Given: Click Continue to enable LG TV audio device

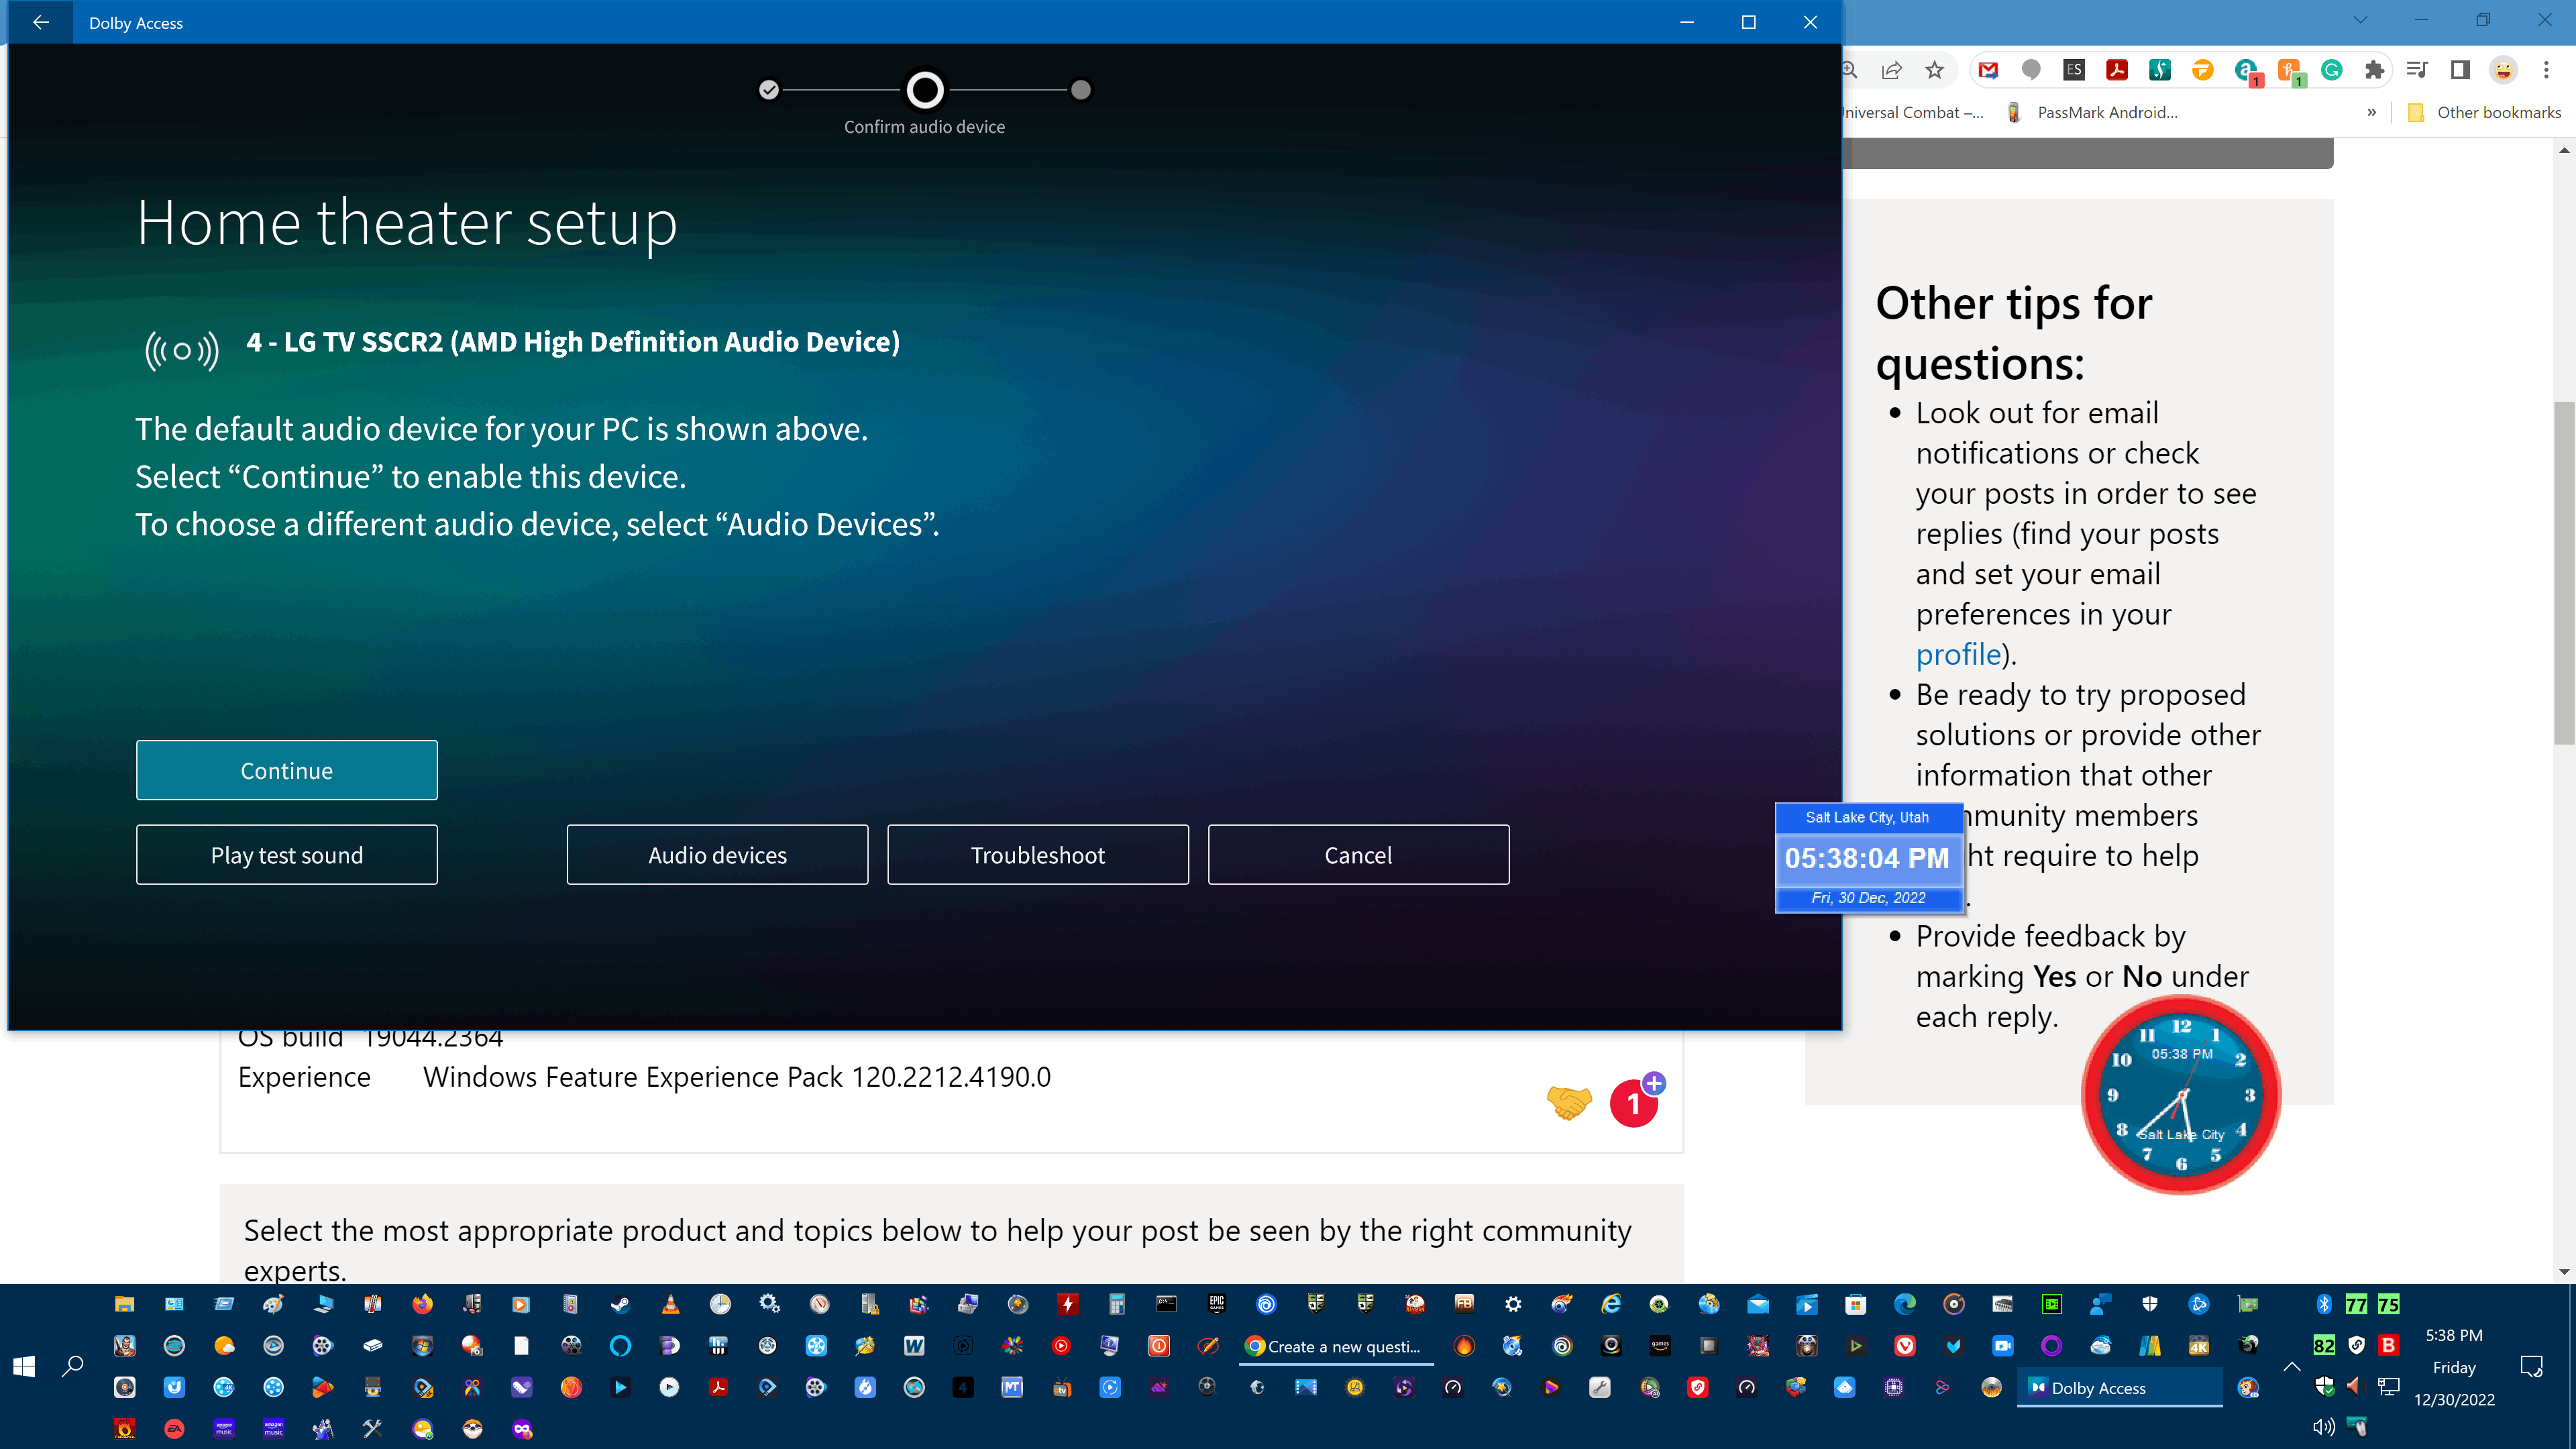Looking at the screenshot, I should click(286, 769).
